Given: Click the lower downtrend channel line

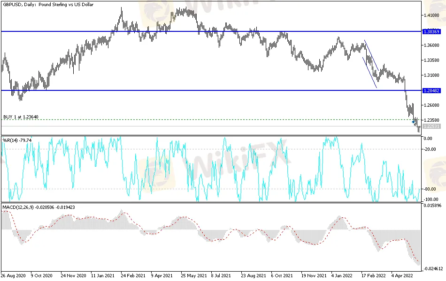Looking at the screenshot, I should (x=369, y=73).
